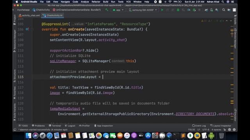Open Terminal app from the Dock

point(176,136)
